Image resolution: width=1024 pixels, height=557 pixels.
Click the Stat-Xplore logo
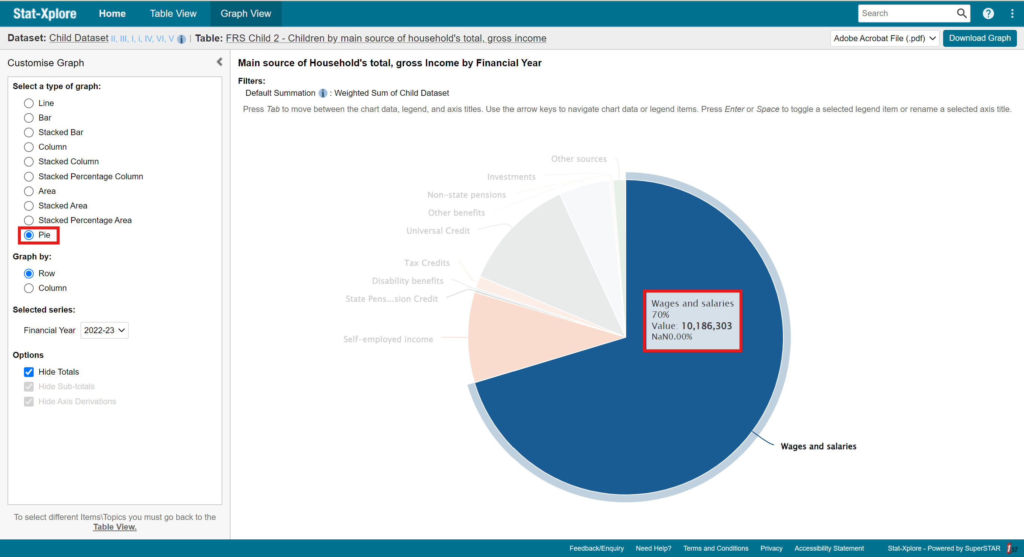pyautogui.click(x=45, y=13)
